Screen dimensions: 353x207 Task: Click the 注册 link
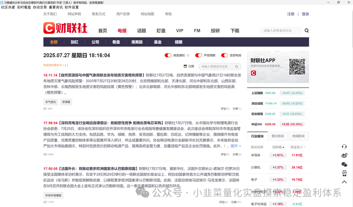tap(291, 14)
